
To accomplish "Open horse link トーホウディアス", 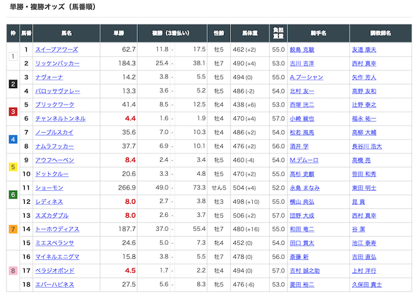I will [59, 229].
